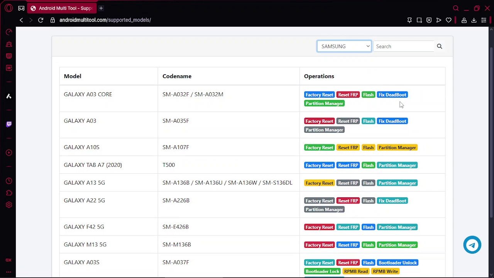Click Partition Manager for GALAXY A10S
Image resolution: width=494 pixels, height=278 pixels.
coord(397,147)
